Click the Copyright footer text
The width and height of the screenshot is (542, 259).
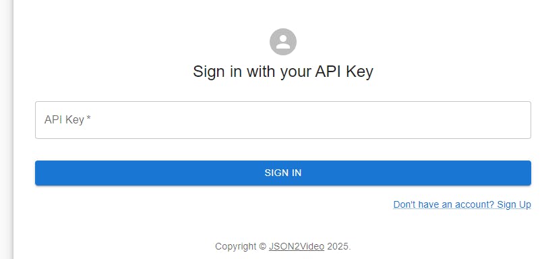[x=282, y=247]
